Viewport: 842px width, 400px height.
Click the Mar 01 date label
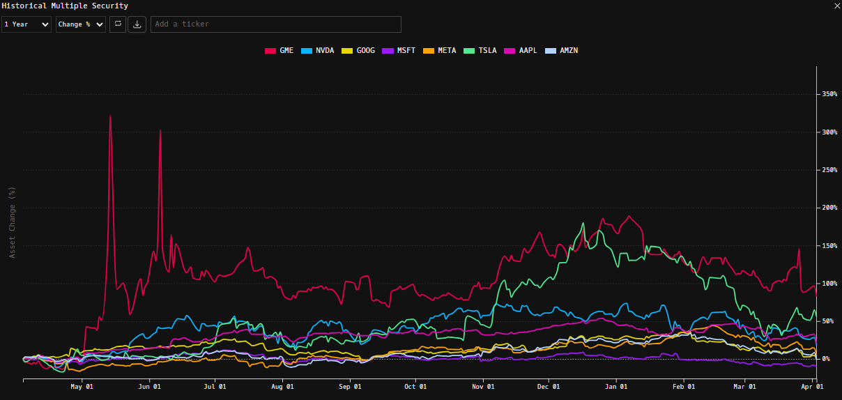746,386
